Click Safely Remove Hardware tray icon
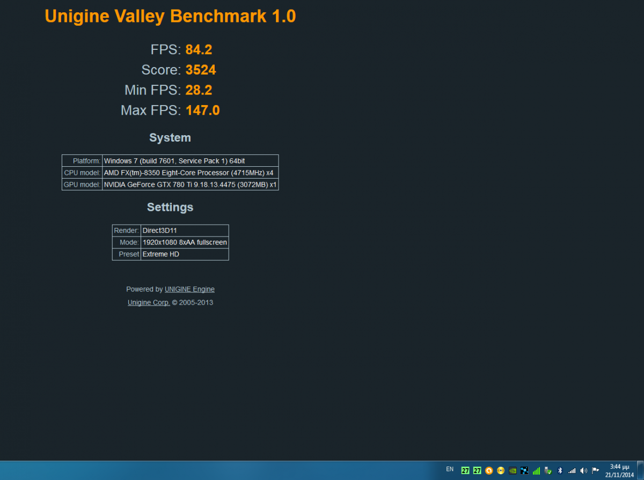Image resolution: width=644 pixels, height=480 pixels. click(x=548, y=470)
